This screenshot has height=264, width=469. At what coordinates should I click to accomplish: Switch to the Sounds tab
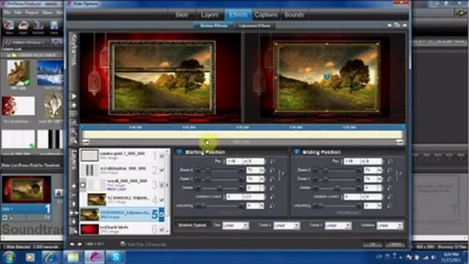point(294,15)
